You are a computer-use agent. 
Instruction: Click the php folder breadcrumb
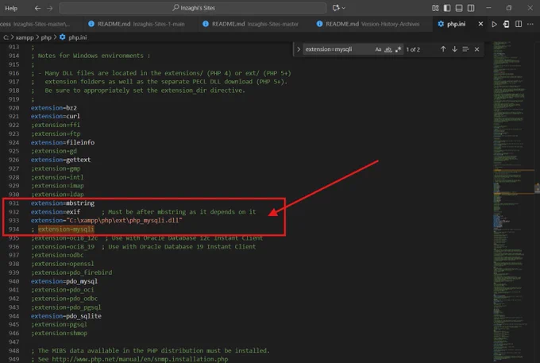pyautogui.click(x=46, y=37)
